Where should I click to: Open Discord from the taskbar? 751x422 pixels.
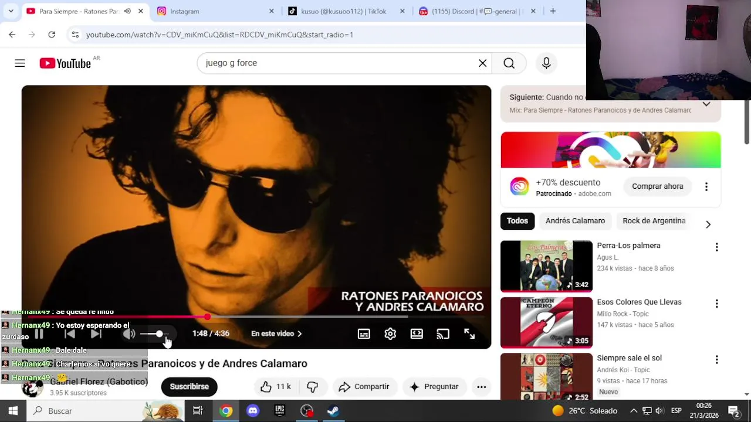tap(253, 411)
